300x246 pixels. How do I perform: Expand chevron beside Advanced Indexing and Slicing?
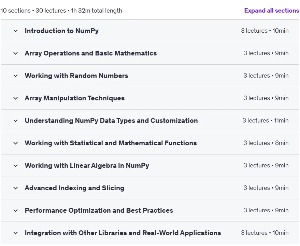[15, 188]
